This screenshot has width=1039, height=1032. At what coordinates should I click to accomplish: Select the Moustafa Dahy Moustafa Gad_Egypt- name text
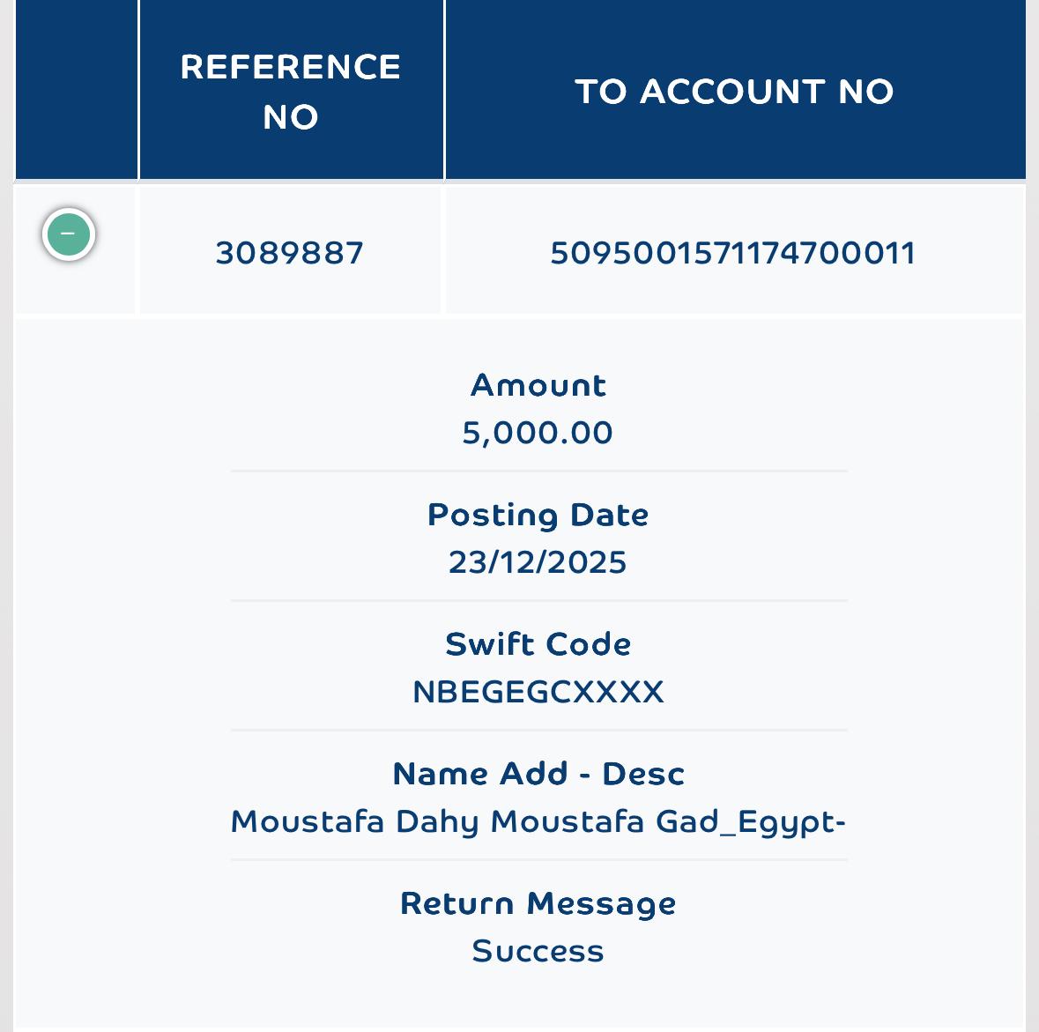[538, 822]
